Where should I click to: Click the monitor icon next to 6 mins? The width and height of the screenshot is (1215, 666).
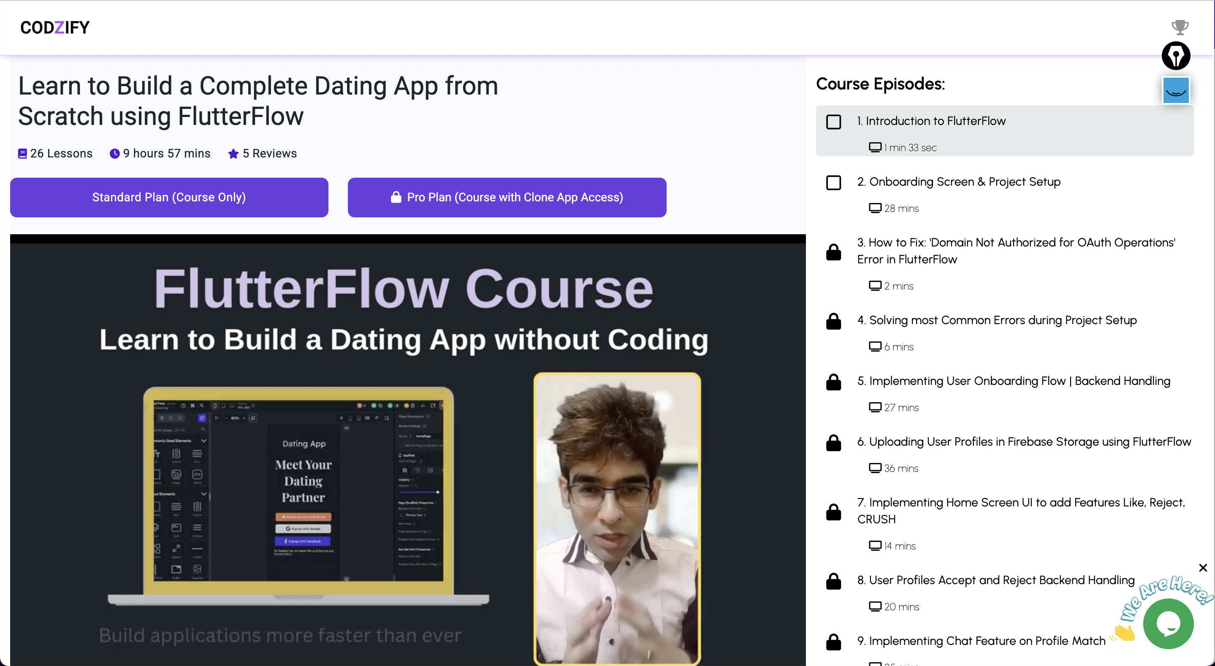click(875, 347)
